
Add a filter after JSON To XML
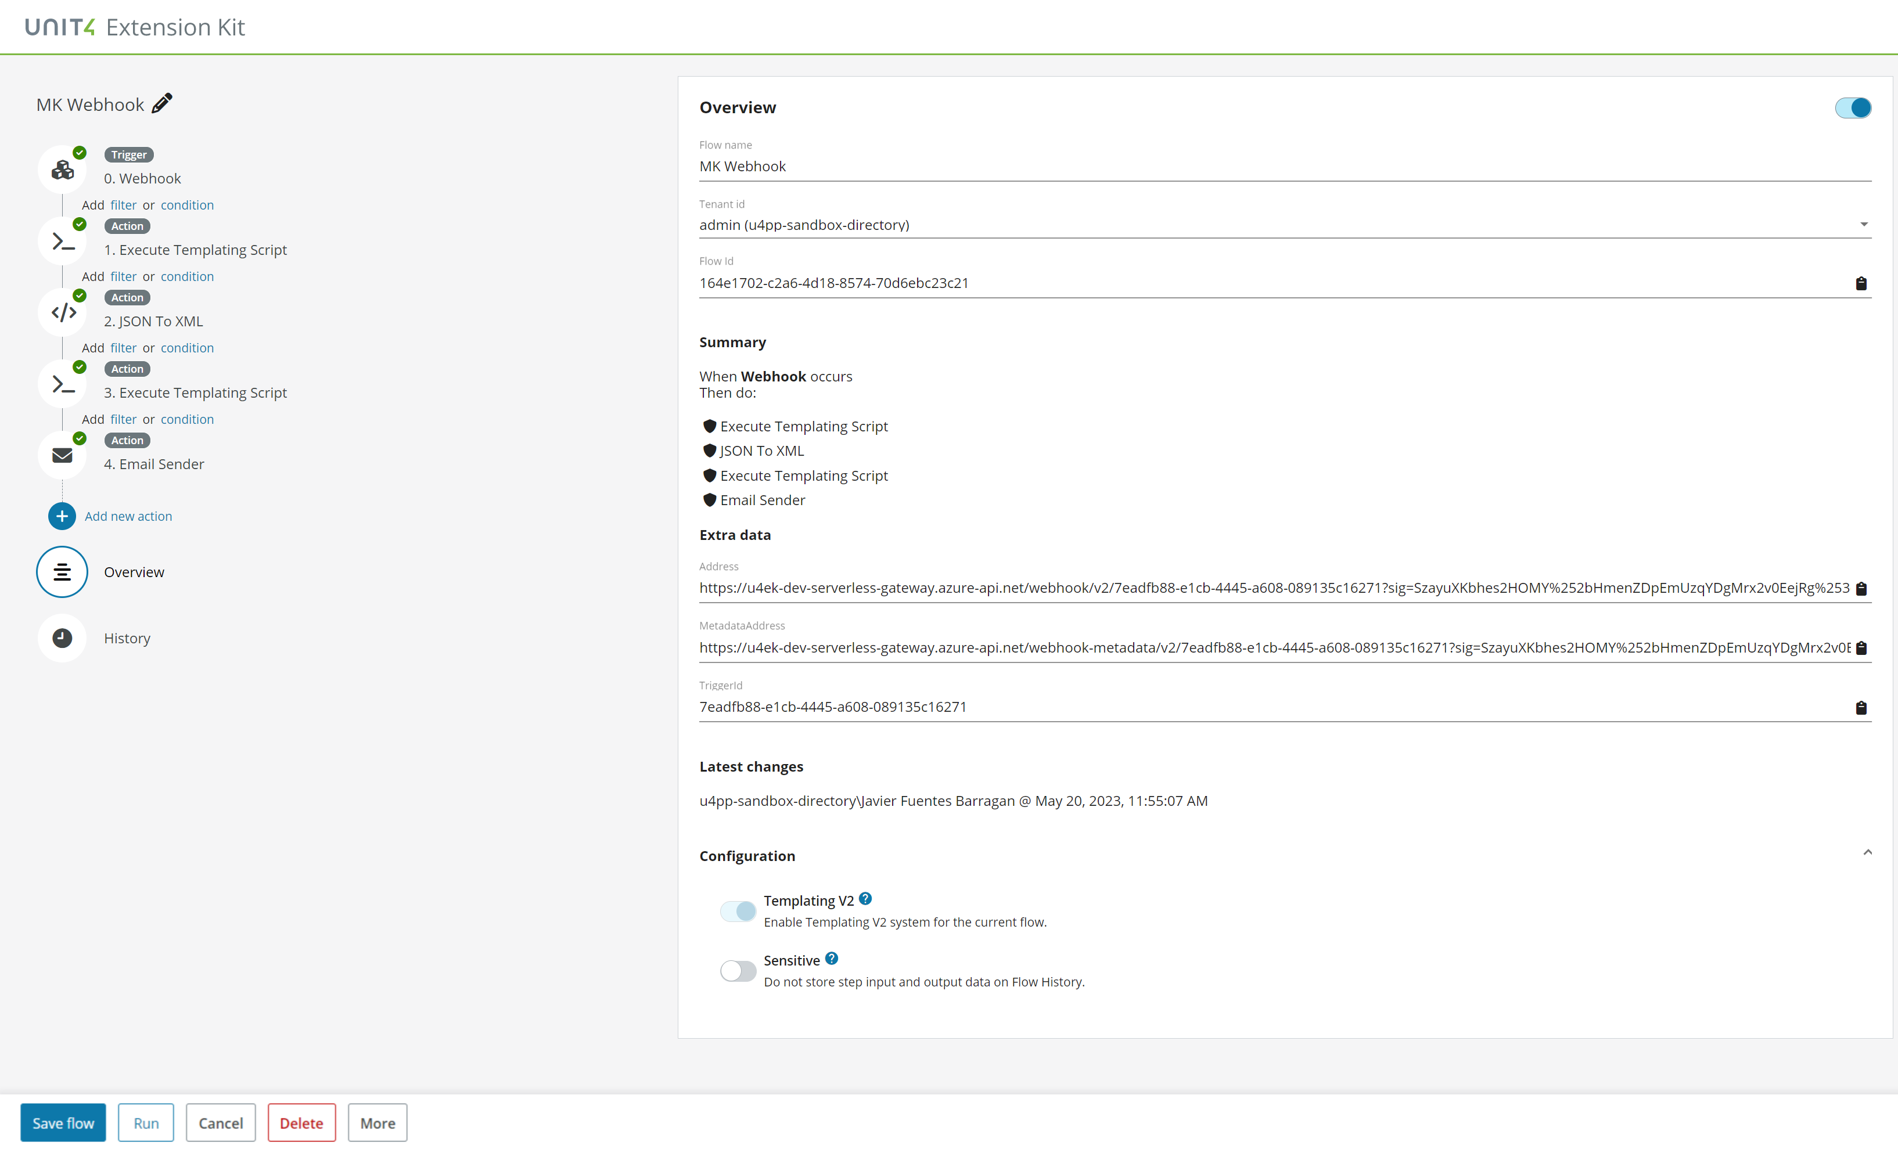click(x=123, y=348)
